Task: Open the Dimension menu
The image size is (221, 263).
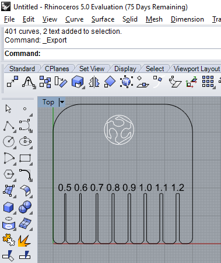Action: [x=187, y=19]
